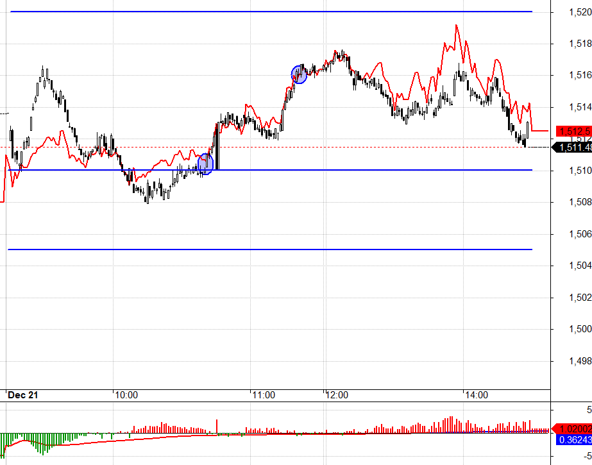
Task: Select the black 1,511.48 current price tag
Action: click(x=572, y=148)
